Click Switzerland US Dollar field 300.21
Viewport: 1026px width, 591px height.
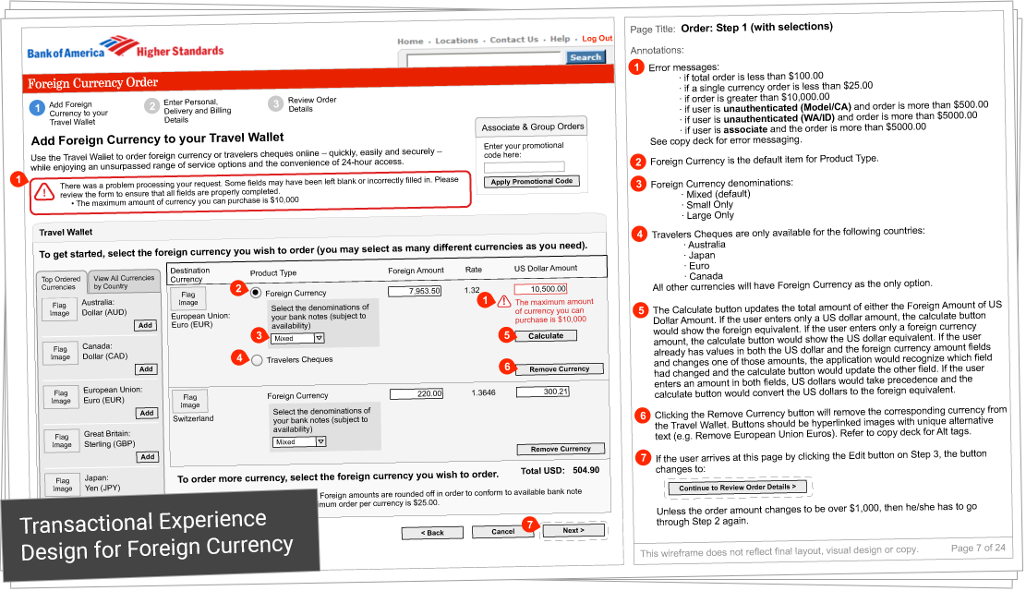(543, 392)
